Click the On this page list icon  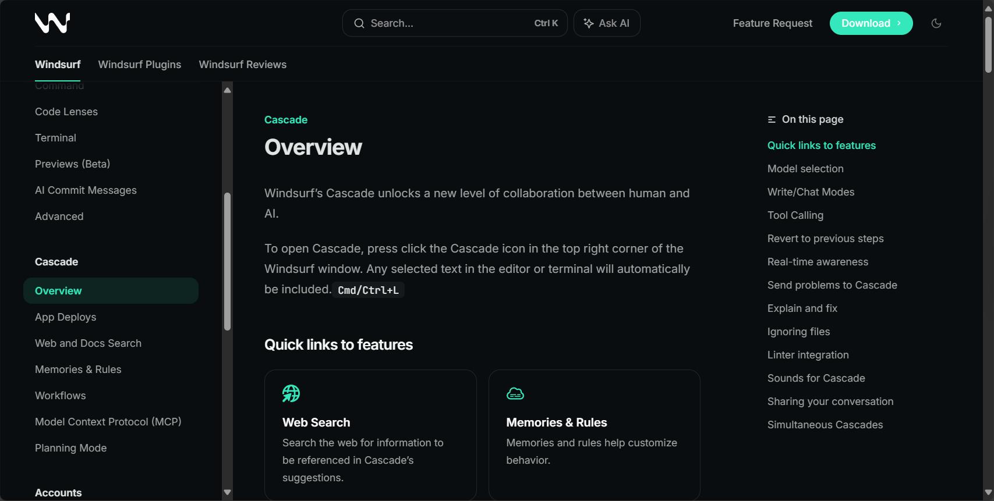[x=772, y=119]
